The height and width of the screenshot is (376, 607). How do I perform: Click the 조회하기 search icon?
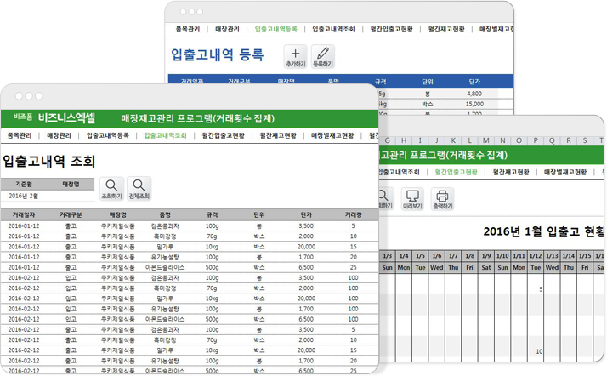pos(111,187)
